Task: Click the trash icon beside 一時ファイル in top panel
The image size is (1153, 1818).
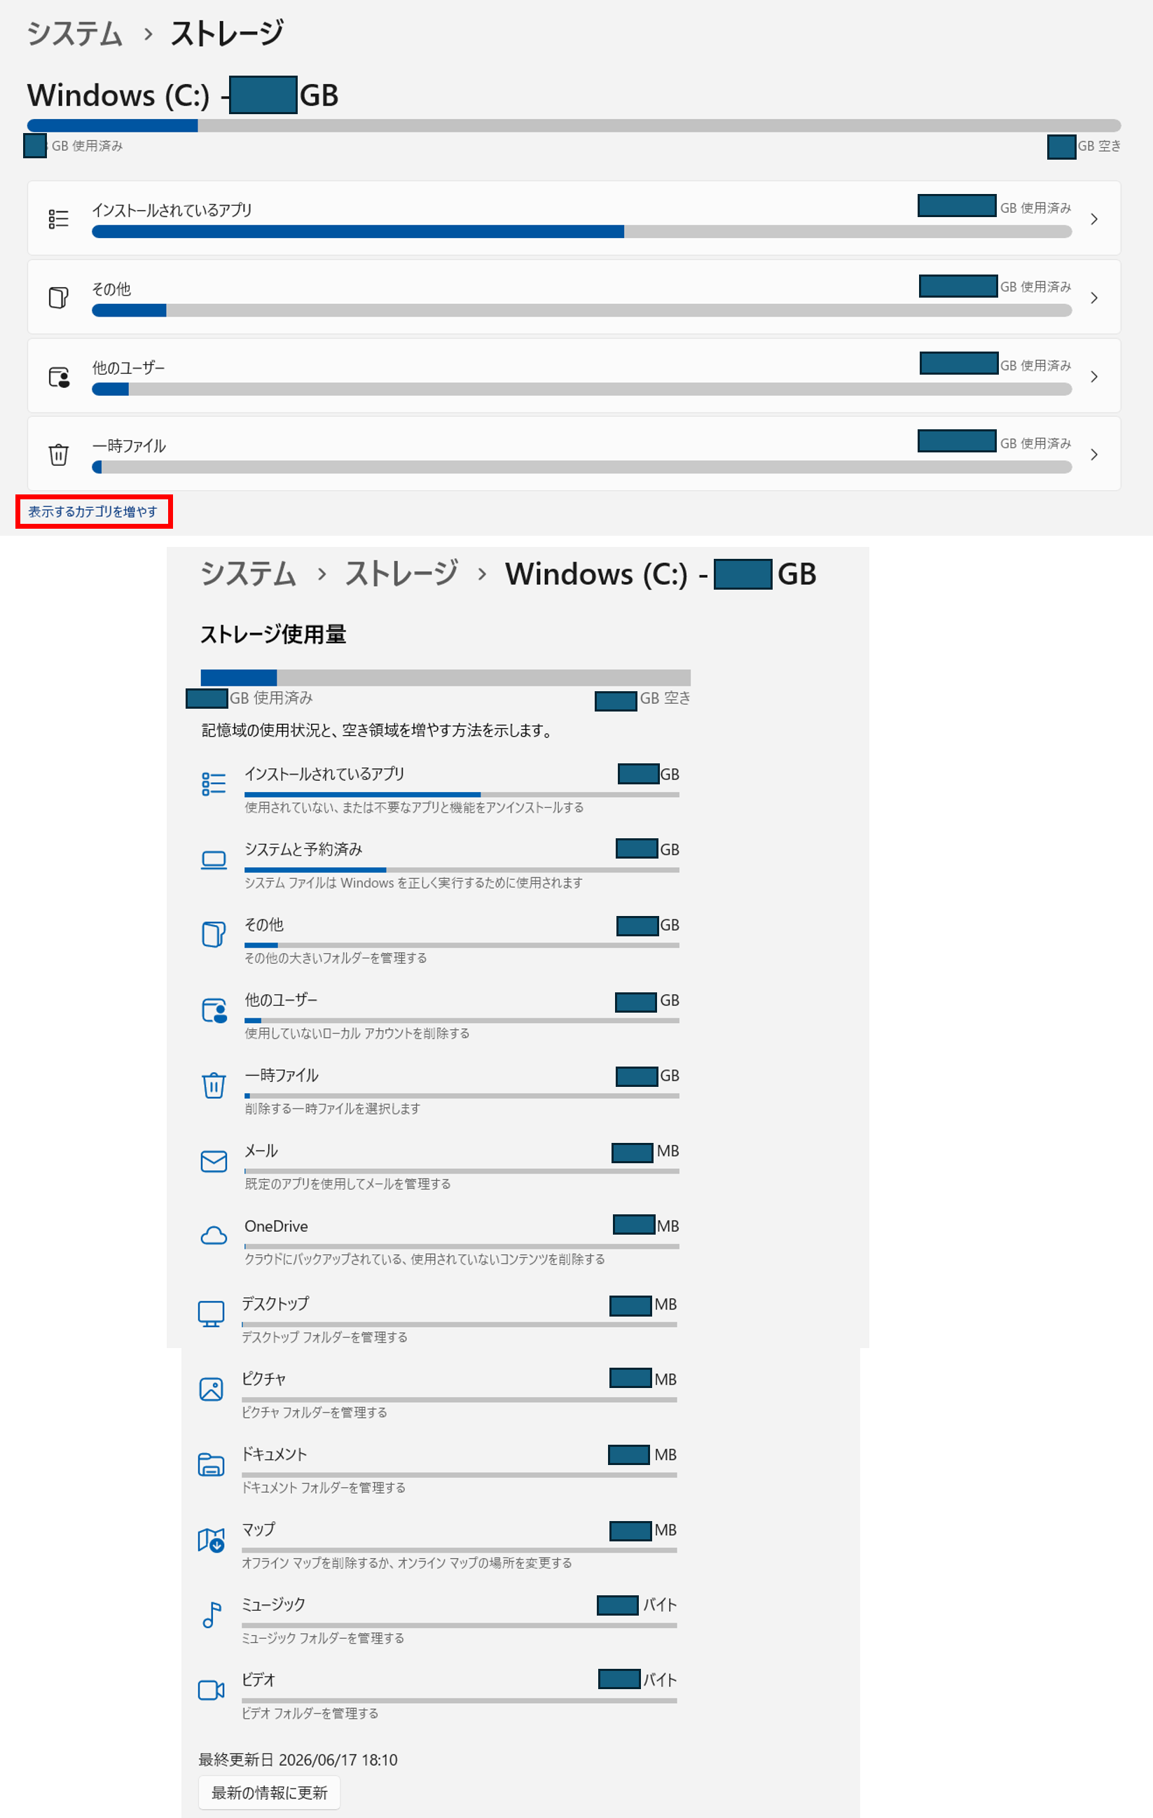Action: tap(59, 455)
